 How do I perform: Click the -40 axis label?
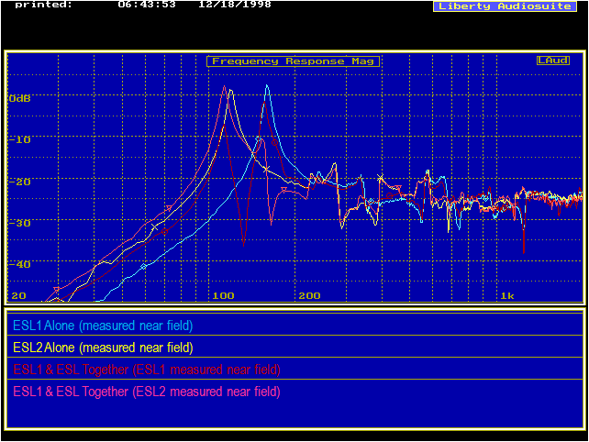coord(19,264)
